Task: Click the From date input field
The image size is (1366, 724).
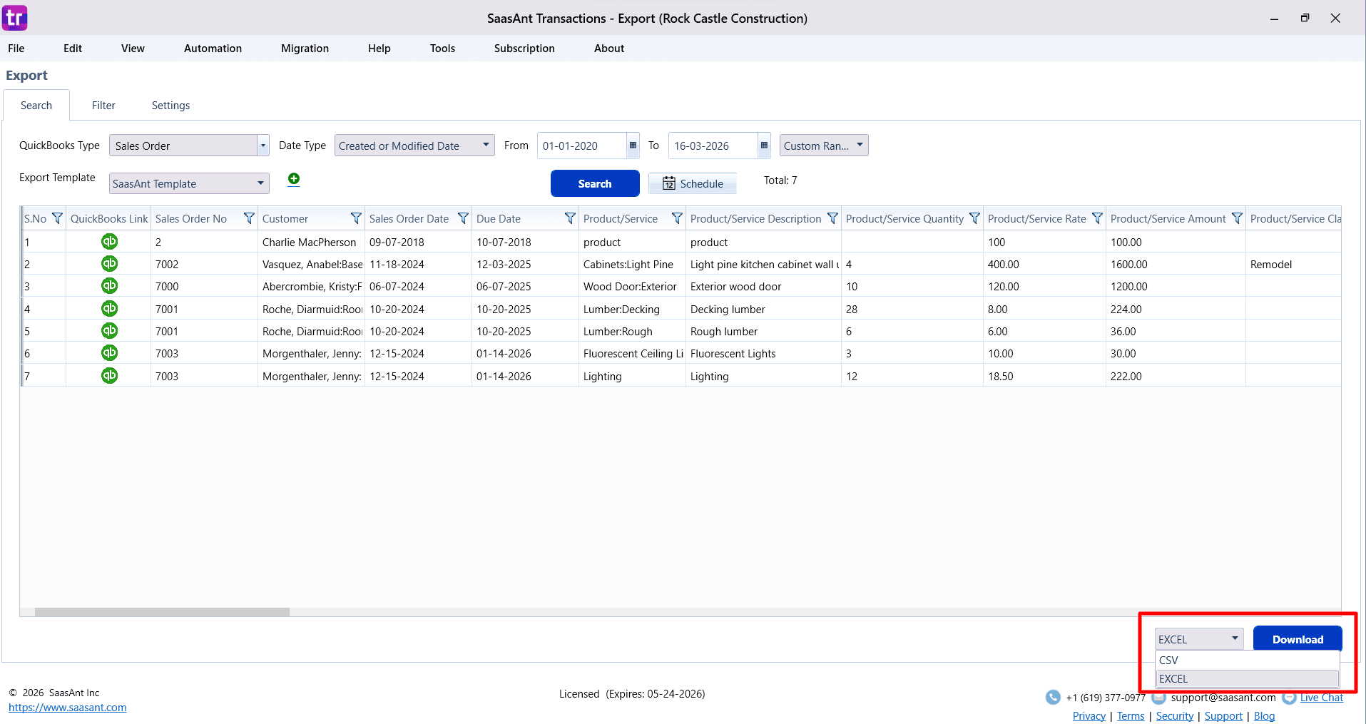Action: click(582, 146)
